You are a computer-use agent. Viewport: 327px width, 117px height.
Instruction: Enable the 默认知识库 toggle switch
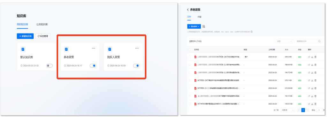point(49,66)
